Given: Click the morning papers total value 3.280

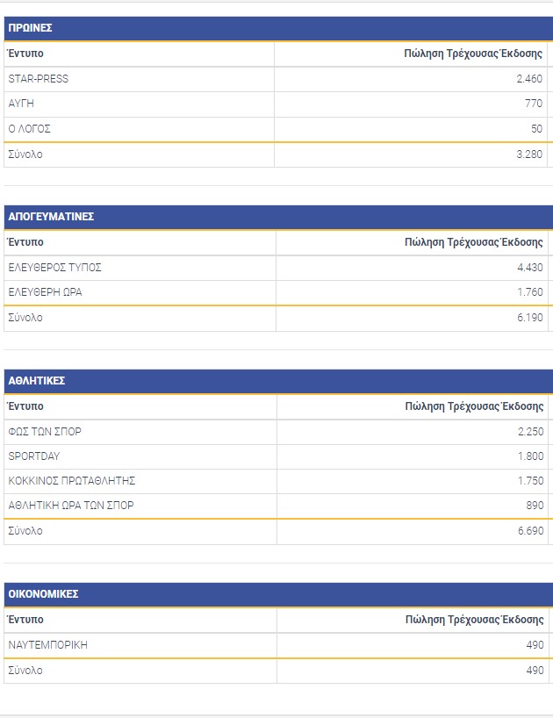Looking at the screenshot, I should click(x=529, y=154).
